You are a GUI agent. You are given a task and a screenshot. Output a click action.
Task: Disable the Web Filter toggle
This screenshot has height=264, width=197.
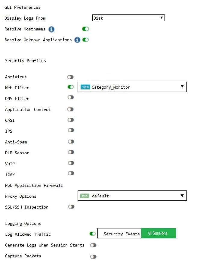pyautogui.click(x=71, y=87)
